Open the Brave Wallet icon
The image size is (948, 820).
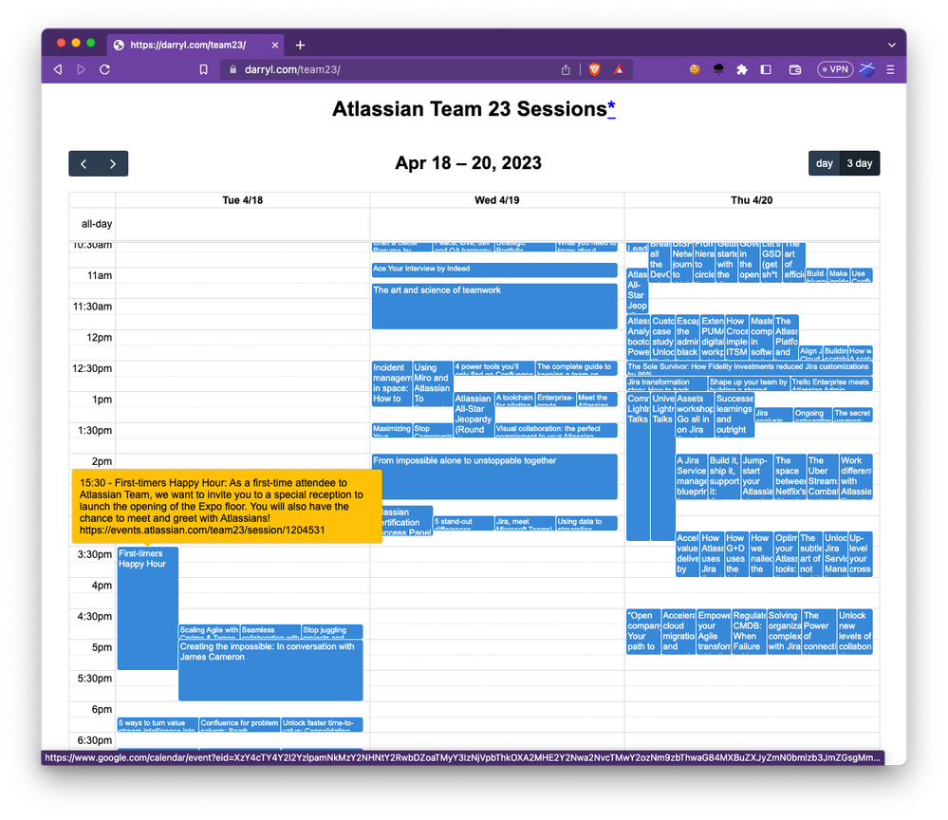795,69
